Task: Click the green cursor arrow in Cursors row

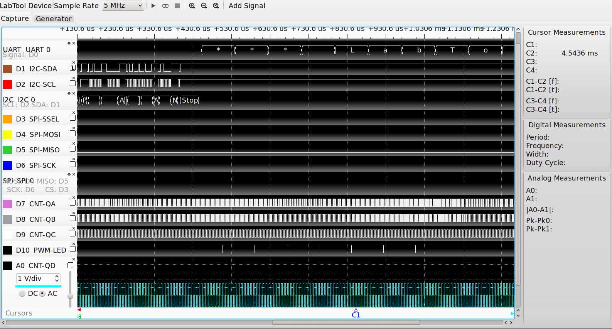Action: pyautogui.click(x=79, y=316)
